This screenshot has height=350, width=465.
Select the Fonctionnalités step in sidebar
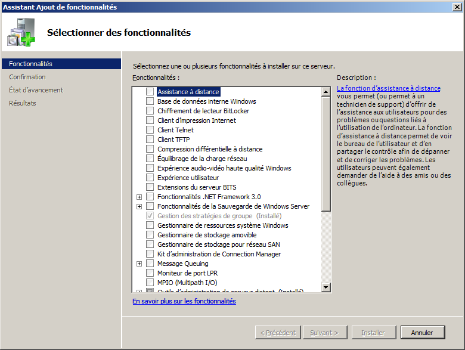pos(31,64)
